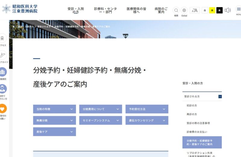Click the orange heart donation icon
241x157 pixels.
(x=2, y=108)
